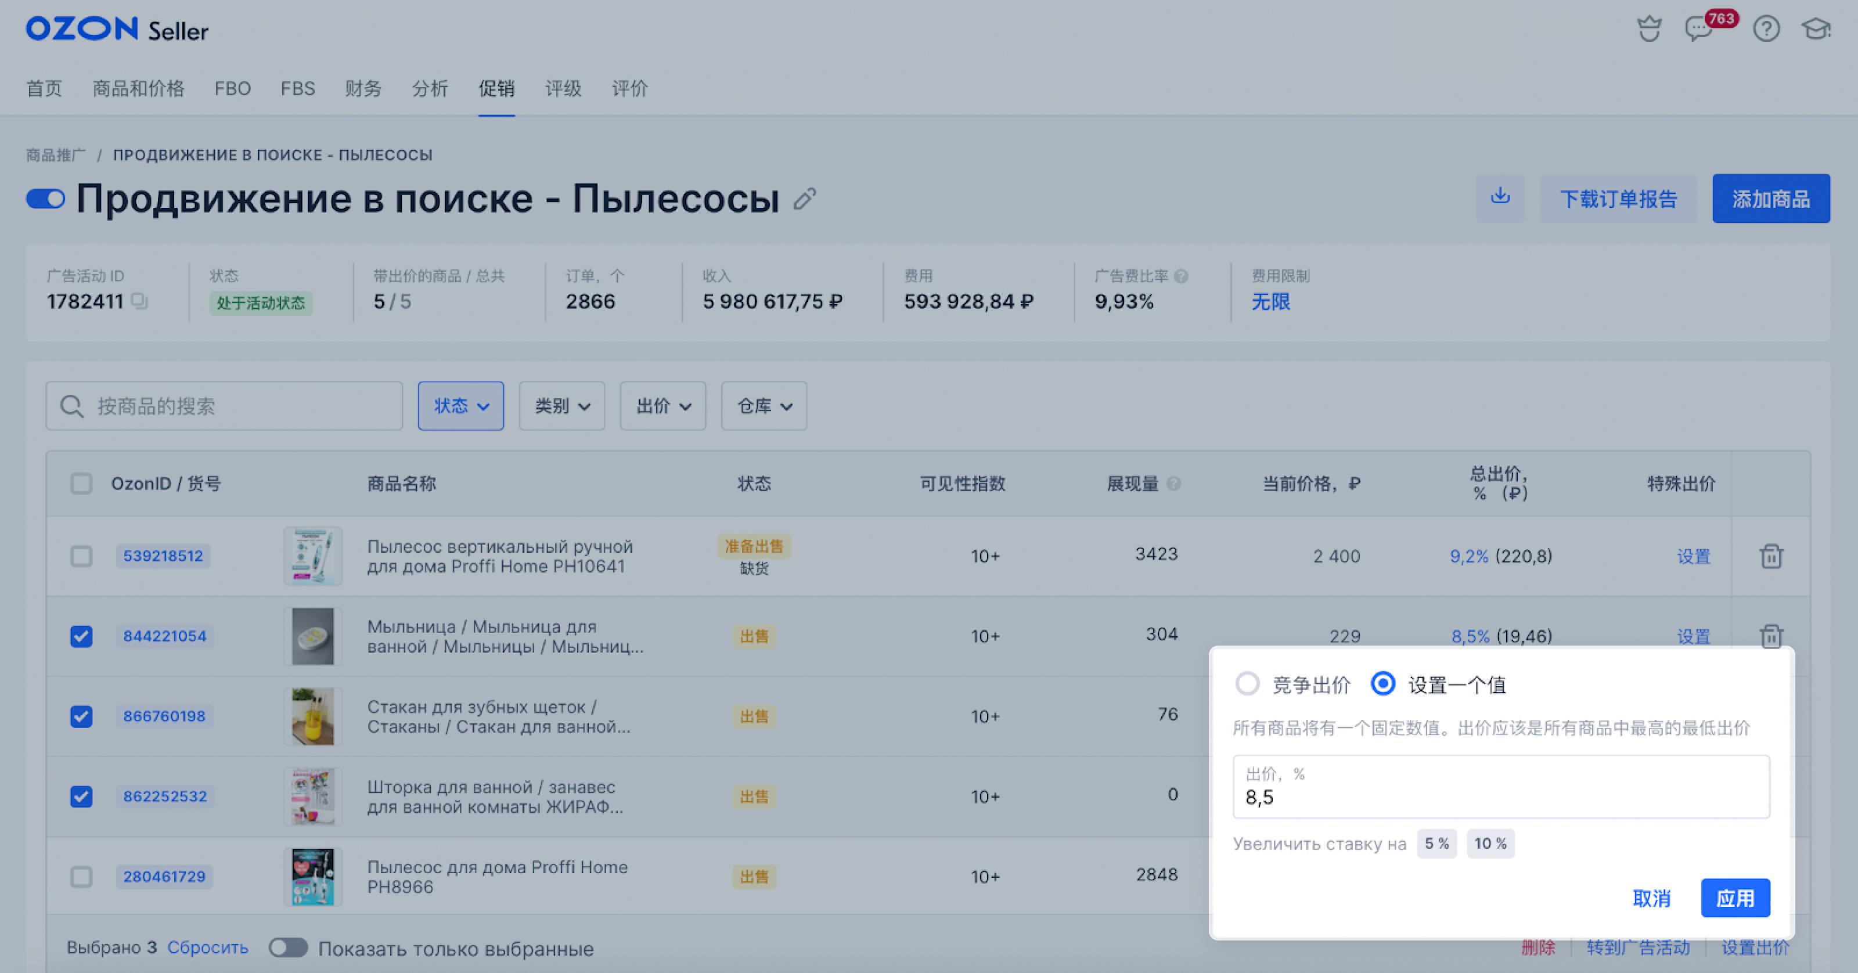Open the 评级 tab
Screen dimensions: 1858x973
(563, 89)
